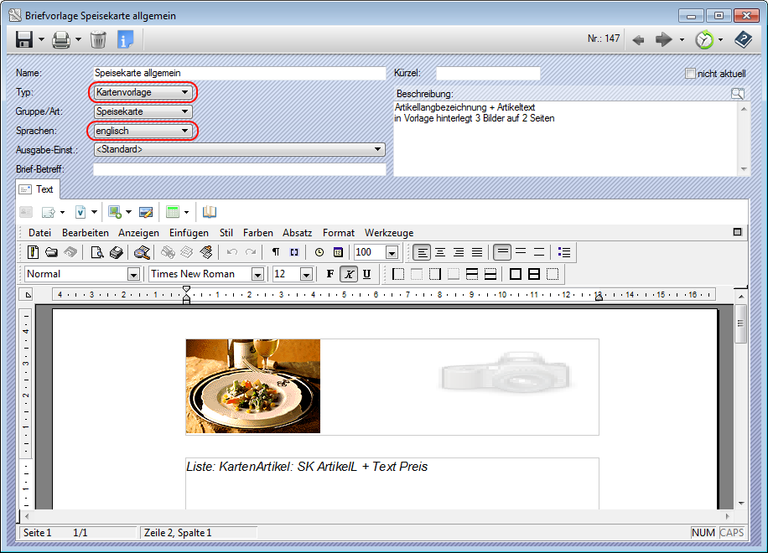The width and height of the screenshot is (768, 553).
Task: Click the trash can delete icon
Action: [98, 39]
